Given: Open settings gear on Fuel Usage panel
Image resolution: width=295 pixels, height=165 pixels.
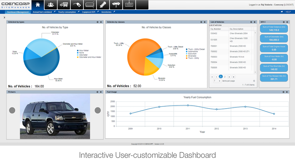Looking at the screenshot, I should coord(283,92).
